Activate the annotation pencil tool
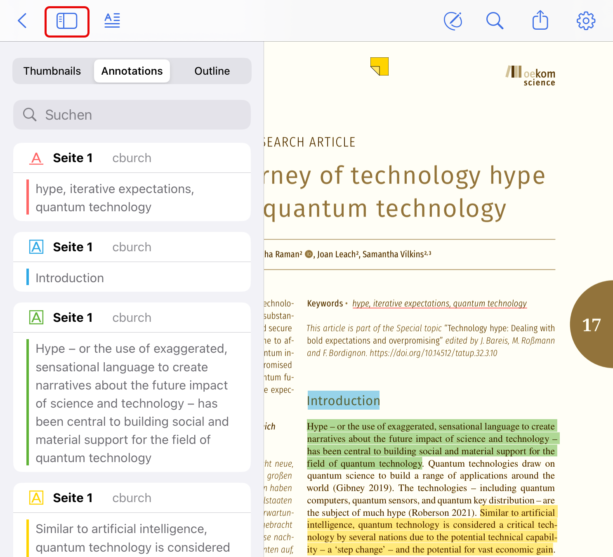The height and width of the screenshot is (557, 613). (453, 21)
